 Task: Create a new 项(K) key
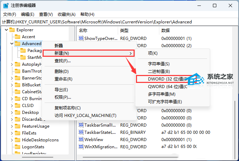(172, 53)
